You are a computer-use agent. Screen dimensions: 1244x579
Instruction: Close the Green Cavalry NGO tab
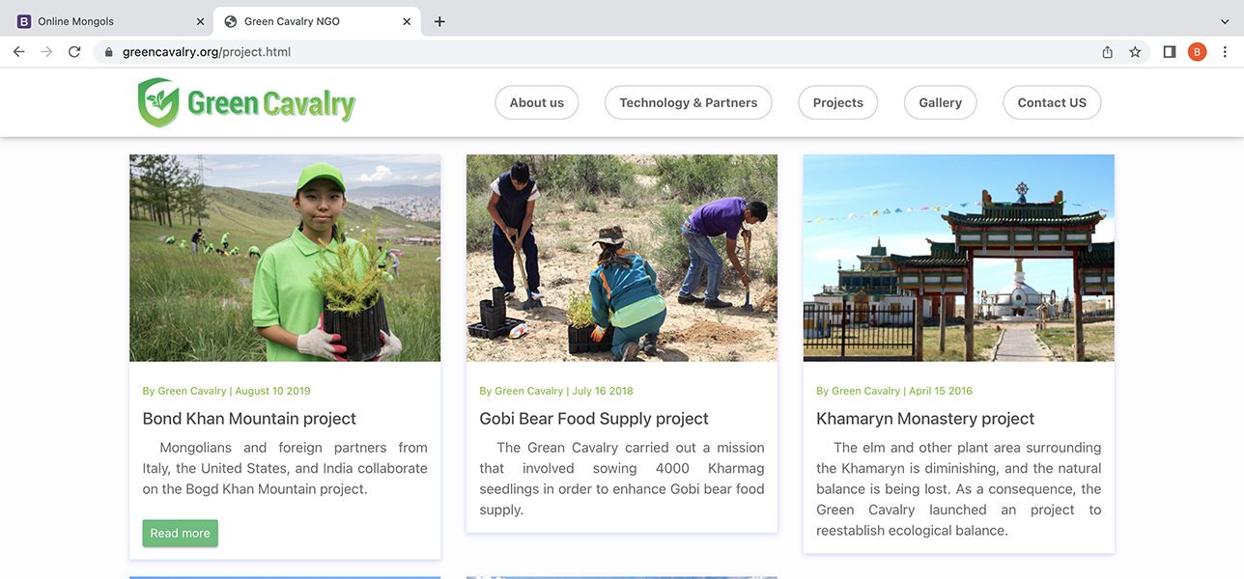coord(407,21)
